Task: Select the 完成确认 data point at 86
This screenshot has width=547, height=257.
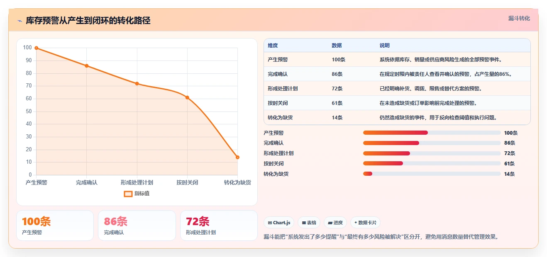Action: pyautogui.click(x=87, y=65)
